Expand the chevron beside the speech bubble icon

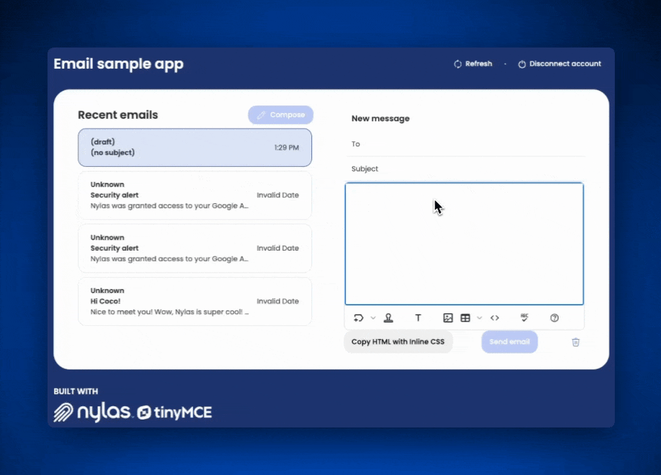pos(373,318)
